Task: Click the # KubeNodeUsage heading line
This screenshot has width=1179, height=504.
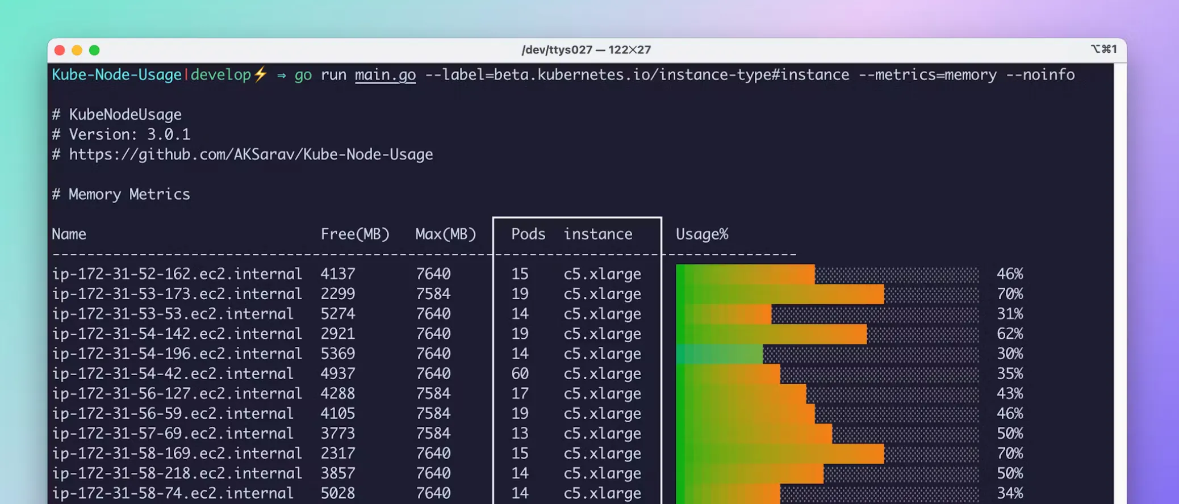Action: point(117,115)
